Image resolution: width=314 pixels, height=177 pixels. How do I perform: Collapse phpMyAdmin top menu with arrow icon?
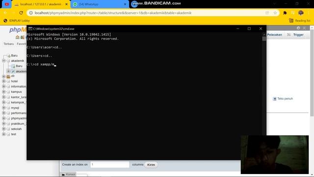(304, 28)
